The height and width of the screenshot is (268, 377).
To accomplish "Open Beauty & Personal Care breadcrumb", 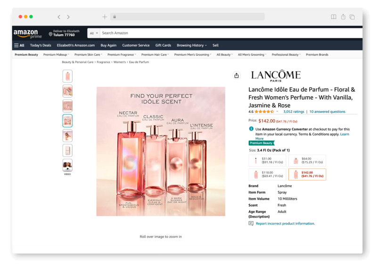I will pyautogui.click(x=78, y=62).
